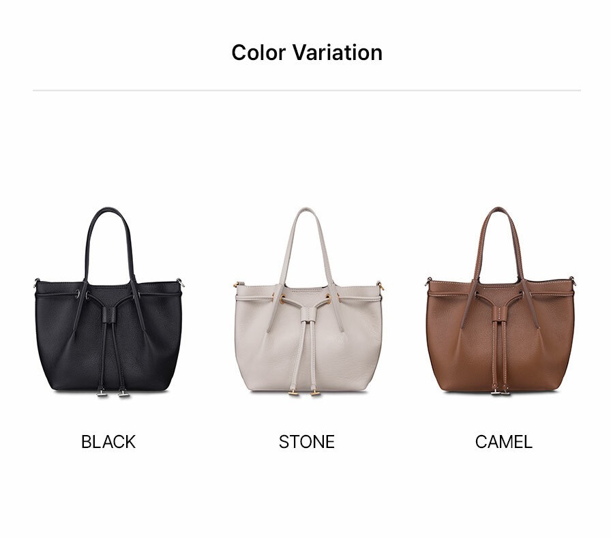Select the STONE color label

click(x=307, y=442)
